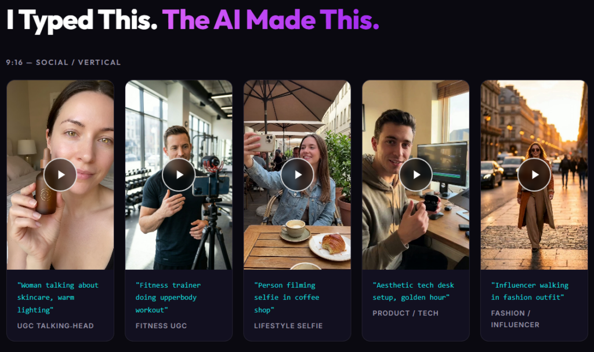
Task: Open the PRODUCT / TECH video thumbnail
Action: (416, 174)
